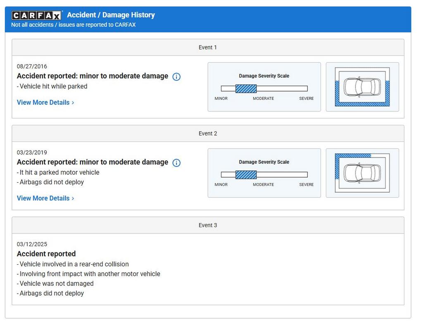Open View More Details for Event 1

click(43, 103)
